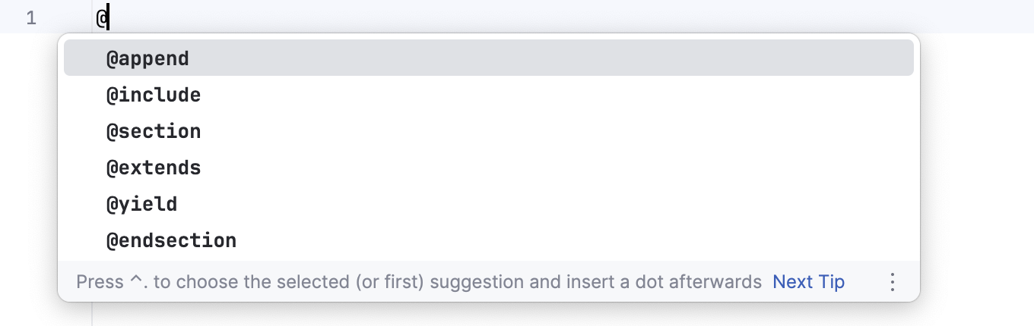This screenshot has height=326, width=1034.
Task: Click the vertical three-dot icon beside Next Tip
Action: pos(893,283)
